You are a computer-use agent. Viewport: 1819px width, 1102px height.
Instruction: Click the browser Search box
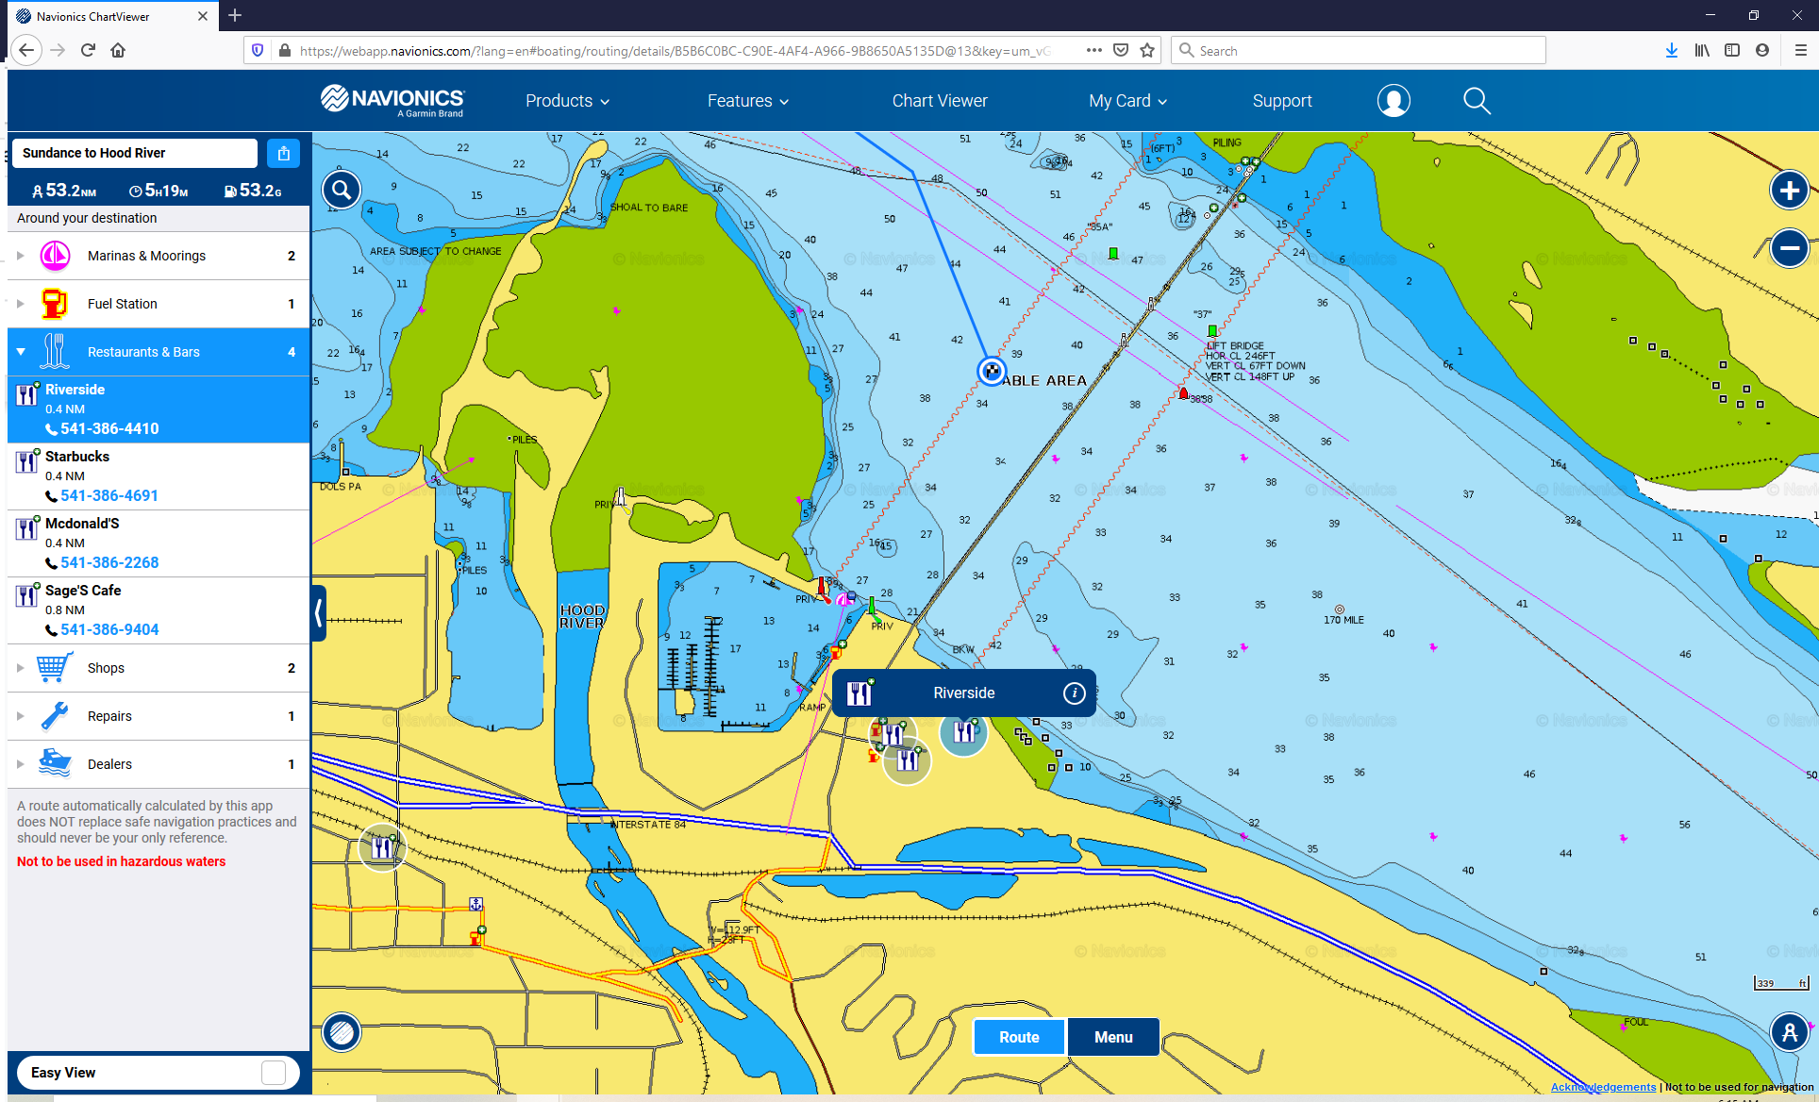1359,50
